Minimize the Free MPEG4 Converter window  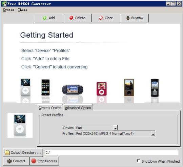tap(168, 4)
